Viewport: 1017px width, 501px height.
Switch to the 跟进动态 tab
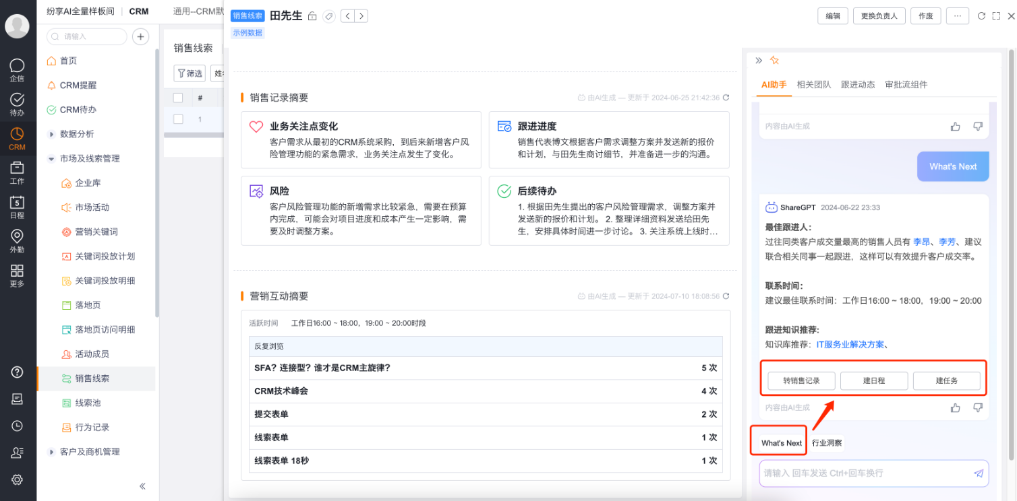(858, 84)
